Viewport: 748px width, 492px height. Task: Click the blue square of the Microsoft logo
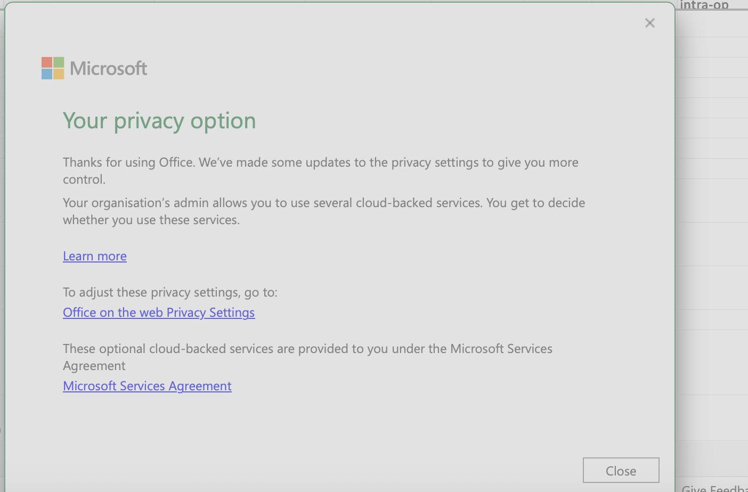coord(47,74)
